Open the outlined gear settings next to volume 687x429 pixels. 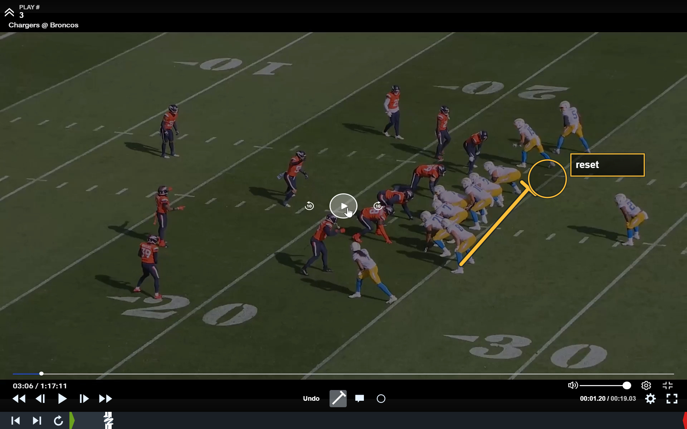(x=646, y=385)
